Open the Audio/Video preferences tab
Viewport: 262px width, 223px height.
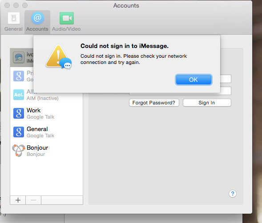(66, 22)
